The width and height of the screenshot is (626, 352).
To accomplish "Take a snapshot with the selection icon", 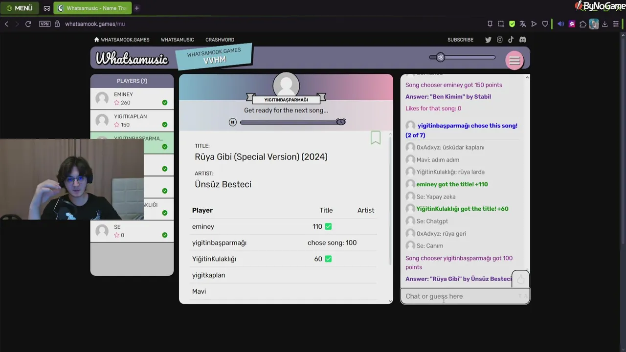I will pos(501,24).
